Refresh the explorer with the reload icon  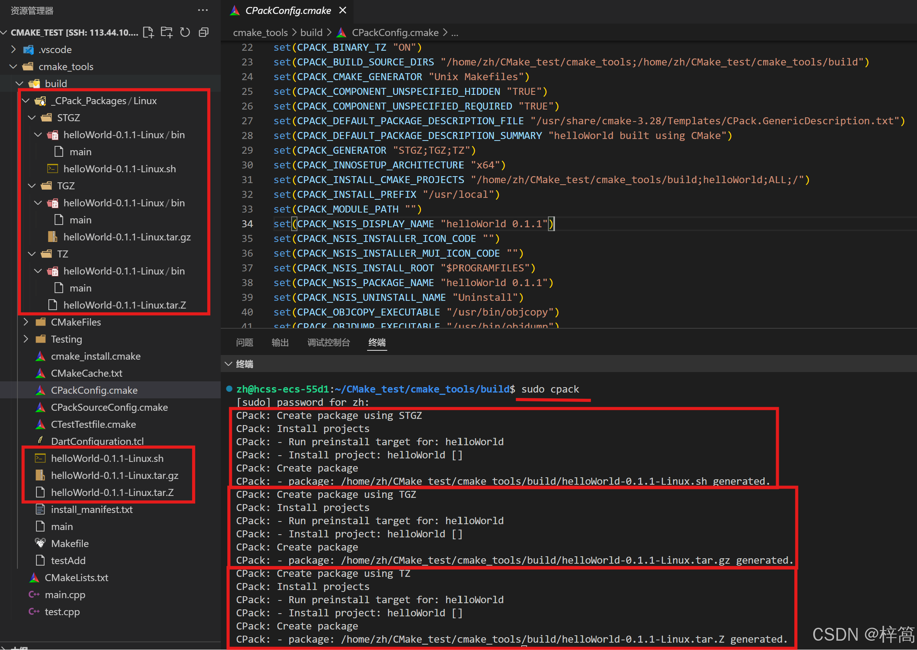185,33
